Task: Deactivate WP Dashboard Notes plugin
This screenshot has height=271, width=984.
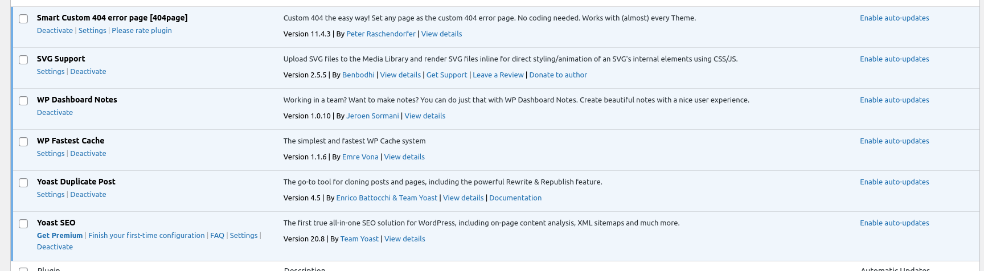Action: pyautogui.click(x=55, y=113)
